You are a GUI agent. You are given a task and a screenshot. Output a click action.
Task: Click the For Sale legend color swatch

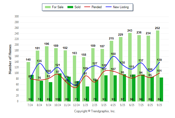tap(48, 7)
